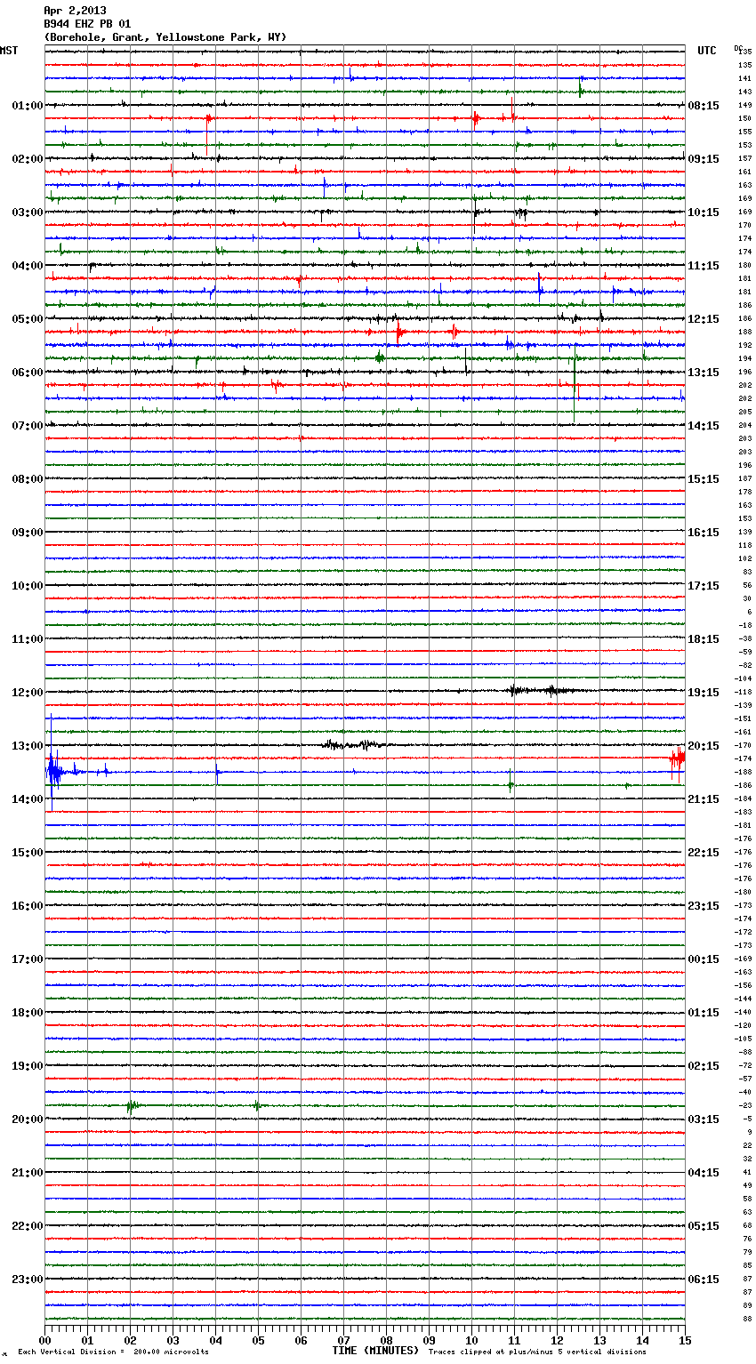Click the date heading 'Apr 2,2013'
Viewport: 756px width, 1364px height.
point(75,11)
